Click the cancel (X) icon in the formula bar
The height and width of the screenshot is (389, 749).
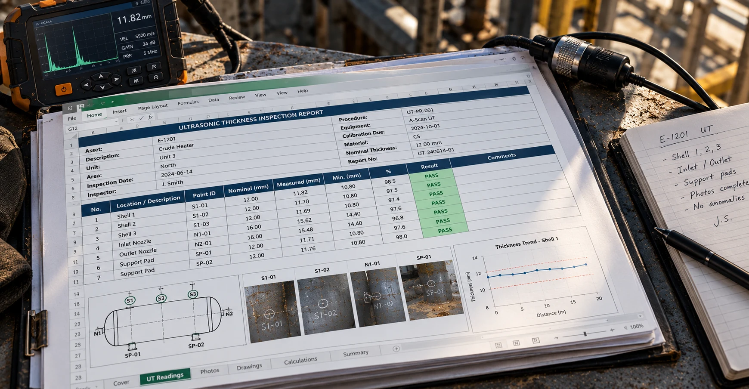(132, 119)
